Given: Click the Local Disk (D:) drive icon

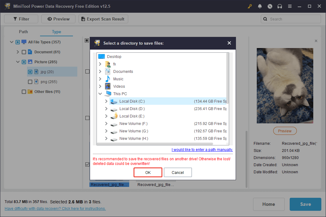Looking at the screenshot, I should coord(114,109).
